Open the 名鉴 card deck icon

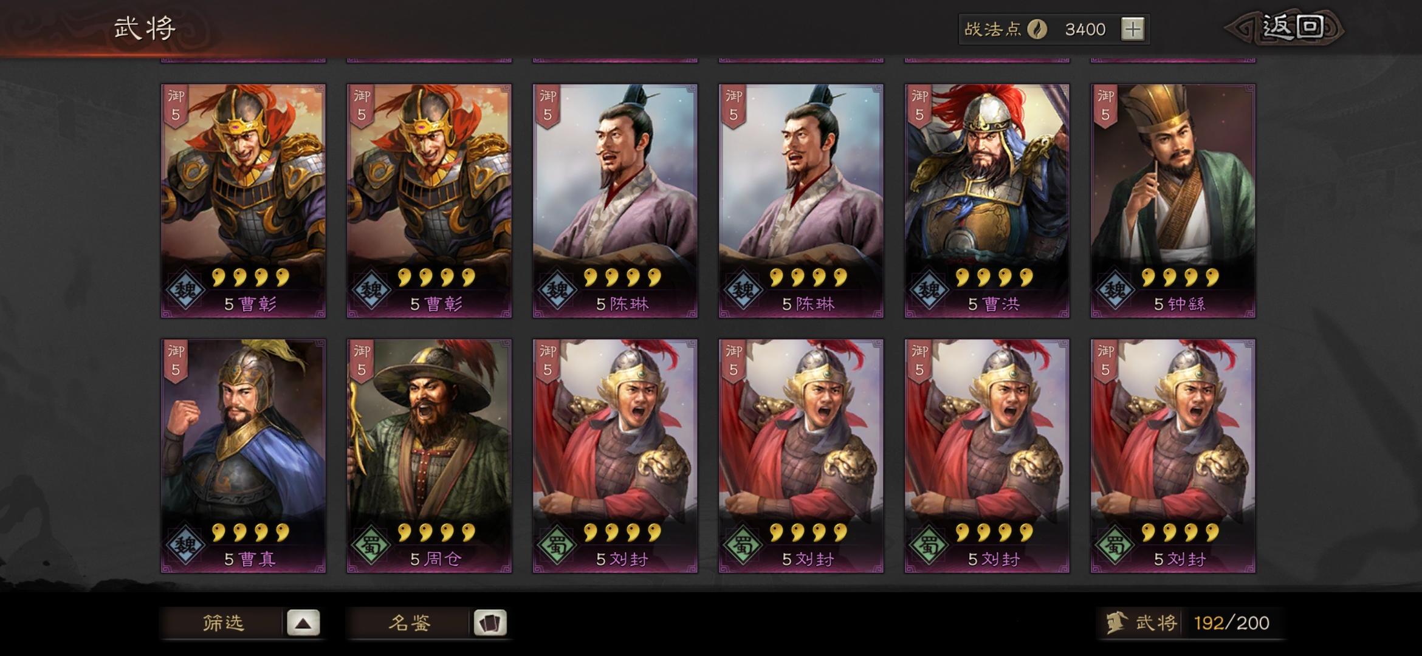point(490,623)
